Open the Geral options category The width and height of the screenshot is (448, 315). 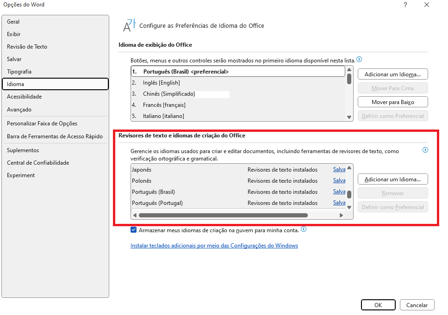(55, 22)
